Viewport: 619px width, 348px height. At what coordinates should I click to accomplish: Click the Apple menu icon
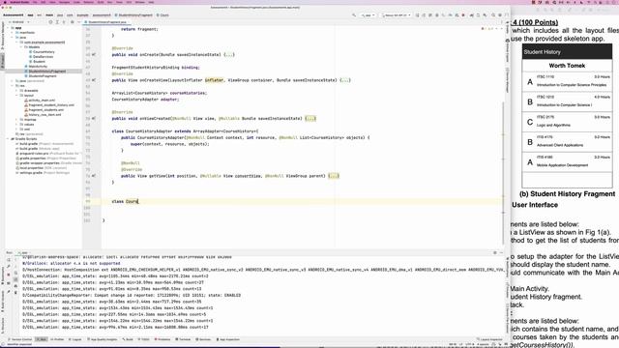(5, 2)
